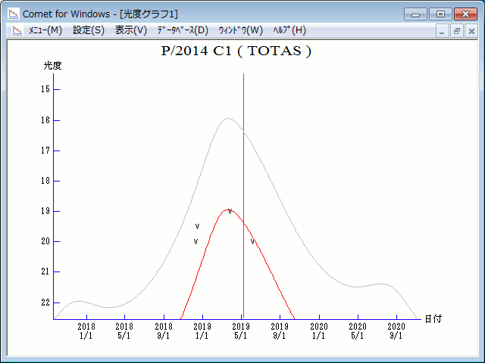Screen dimensions: 485x363
Task: Open the メニュー(M) menu
Action: click(x=45, y=30)
